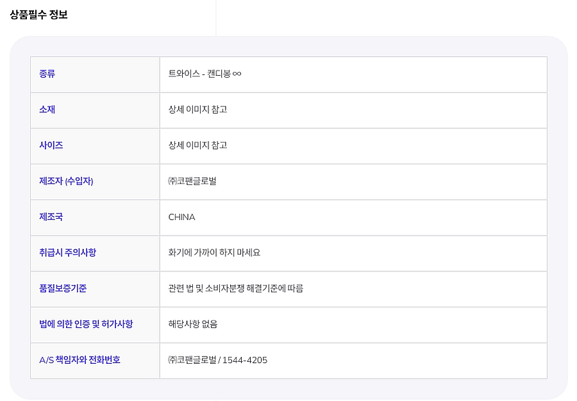Select the 소재 row label
577x401 pixels.
pyautogui.click(x=47, y=110)
